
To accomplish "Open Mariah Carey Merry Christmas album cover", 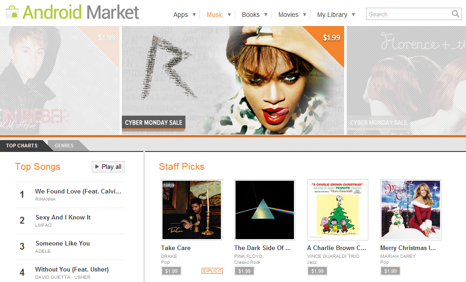I will tap(411, 210).
